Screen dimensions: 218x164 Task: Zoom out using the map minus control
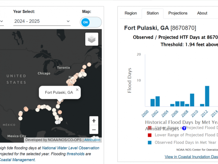click(94, 130)
